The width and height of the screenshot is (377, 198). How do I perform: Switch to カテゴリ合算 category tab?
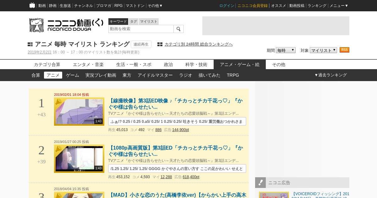point(47,64)
